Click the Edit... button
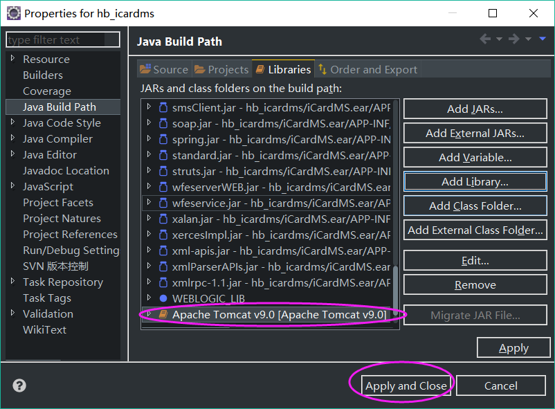This screenshot has width=555, height=409. [475, 261]
